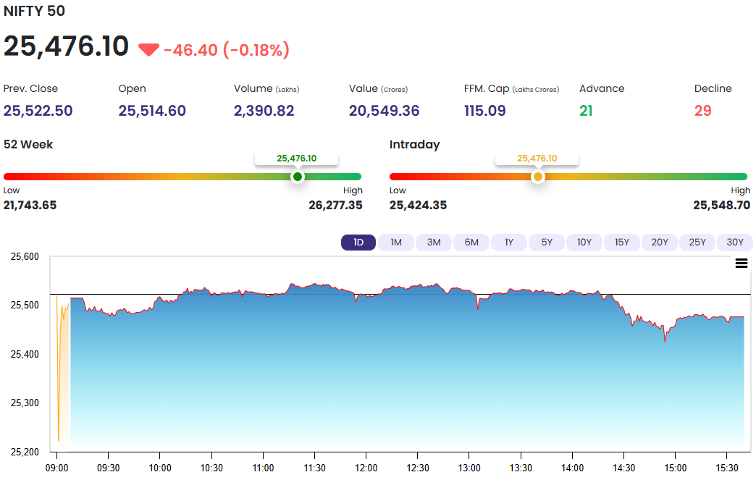Viewport: 756px width, 480px height.
Task: Click the Open value 25,514.60
Action: [x=152, y=111]
